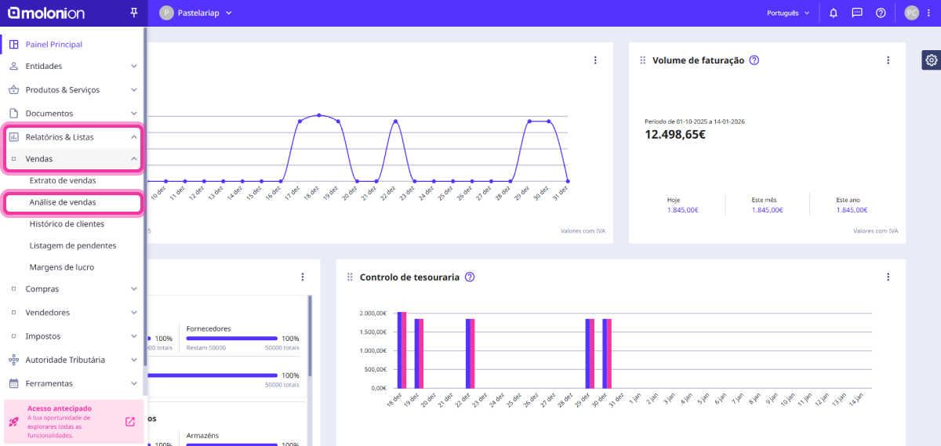This screenshot has height=446, width=941.
Task: Open the Português language dropdown
Action: coord(787,13)
